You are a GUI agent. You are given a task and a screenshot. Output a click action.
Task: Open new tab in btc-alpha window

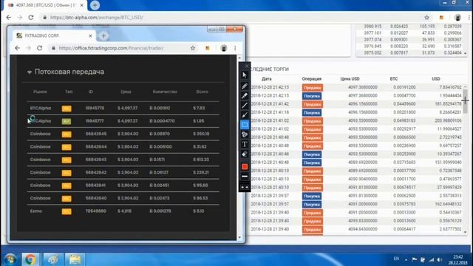point(95,5)
